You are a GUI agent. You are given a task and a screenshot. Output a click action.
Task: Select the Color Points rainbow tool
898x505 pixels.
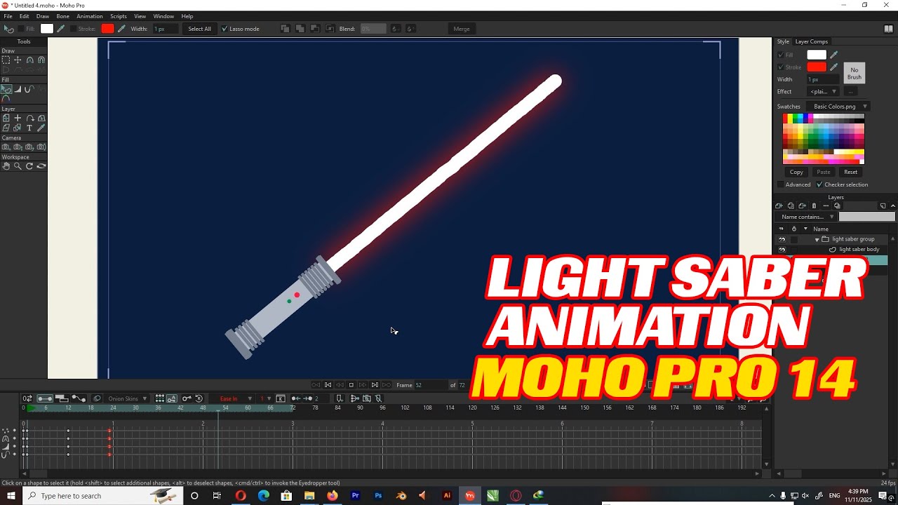(x=6, y=99)
